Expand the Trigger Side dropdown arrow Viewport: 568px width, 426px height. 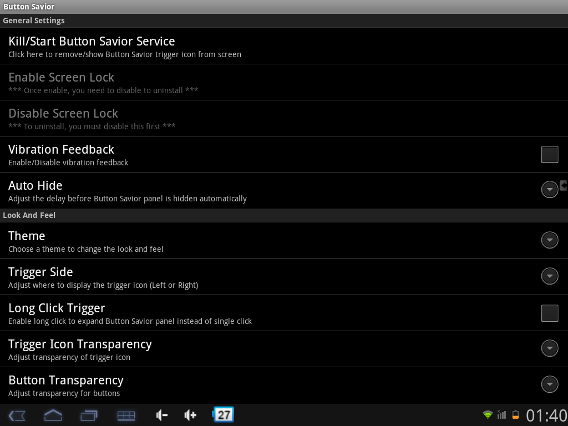pos(550,276)
